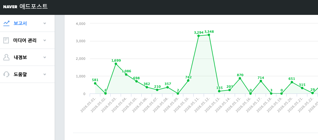Click the 1,000 y-axis label

[81, 77]
